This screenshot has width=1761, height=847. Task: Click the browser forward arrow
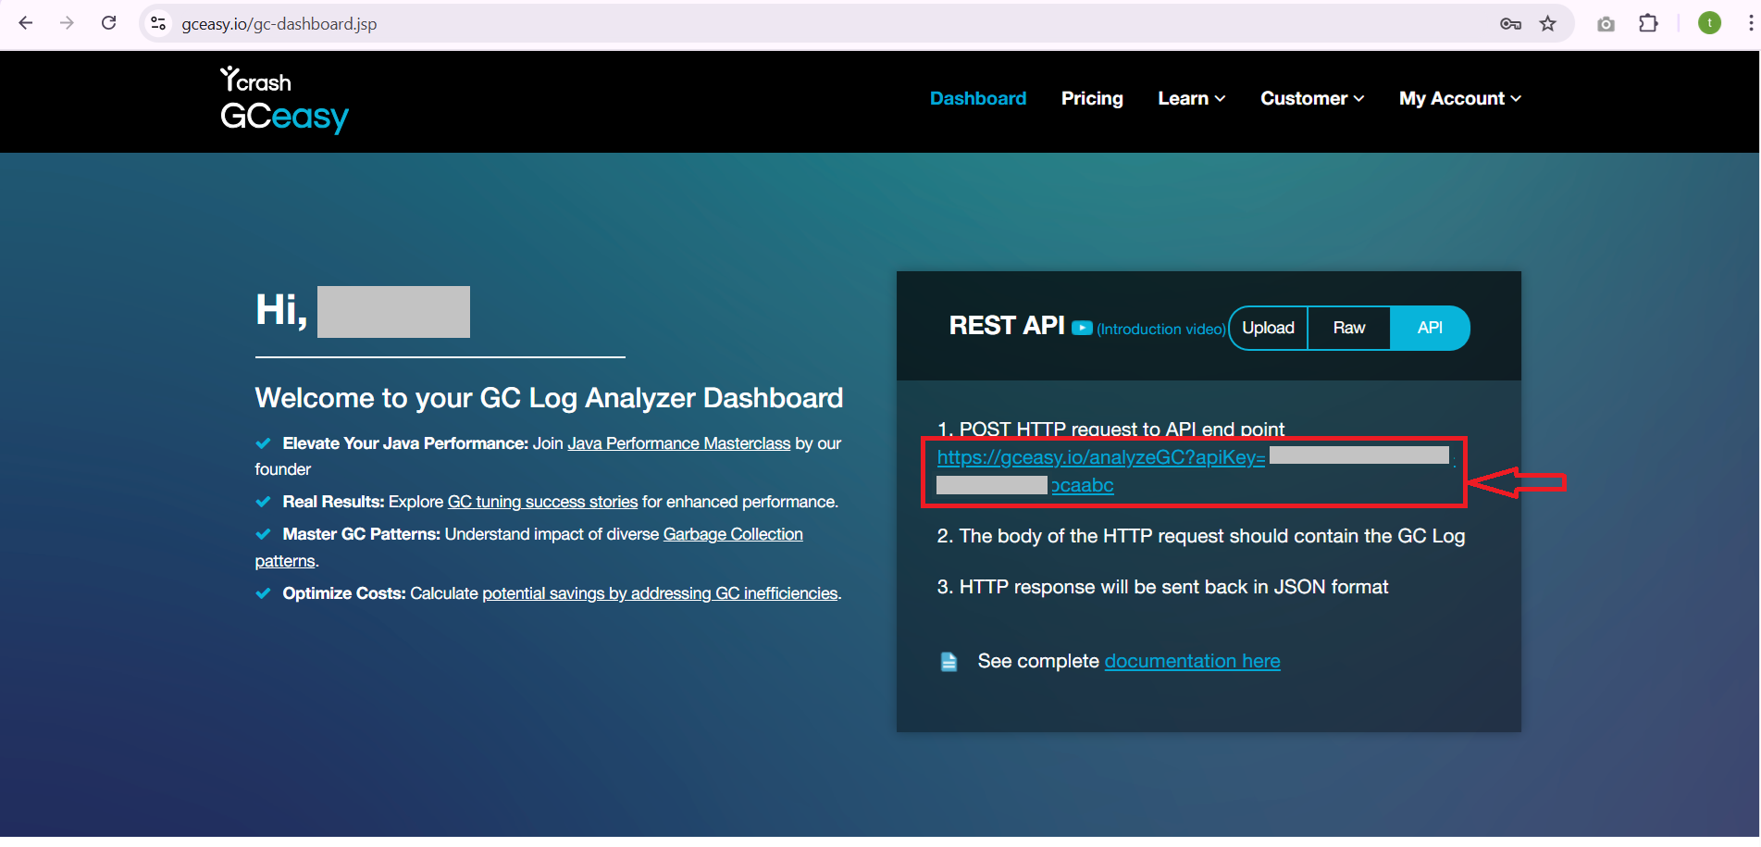[x=67, y=23]
